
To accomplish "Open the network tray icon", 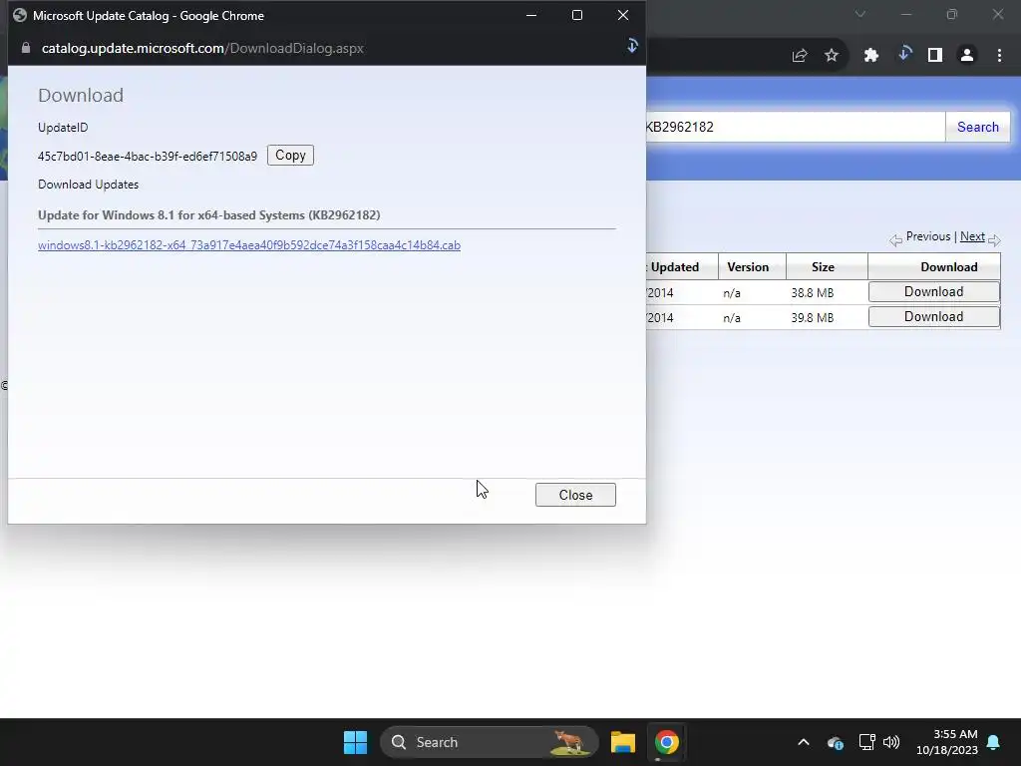I will pos(866,742).
